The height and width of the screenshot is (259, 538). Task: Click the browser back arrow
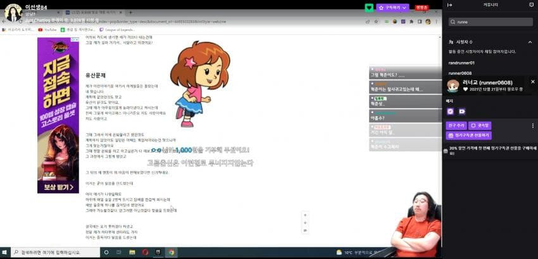coord(4,22)
